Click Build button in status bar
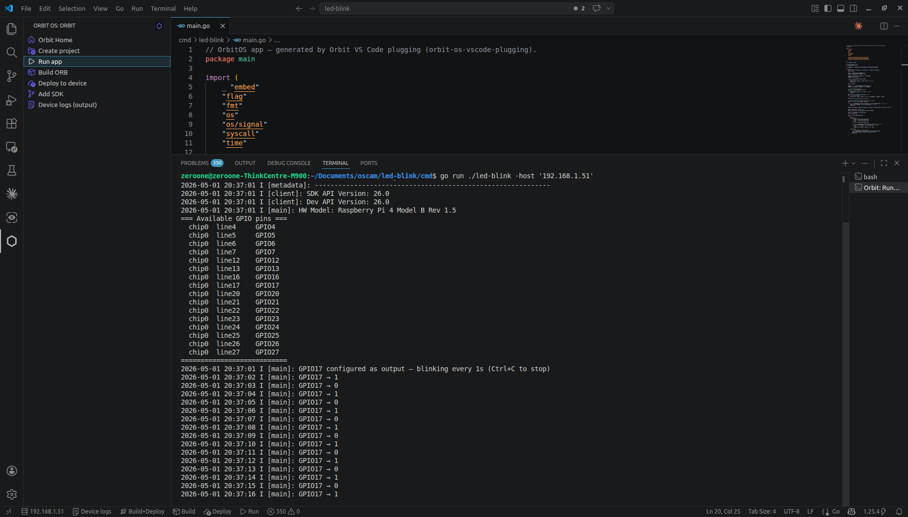 184,512
